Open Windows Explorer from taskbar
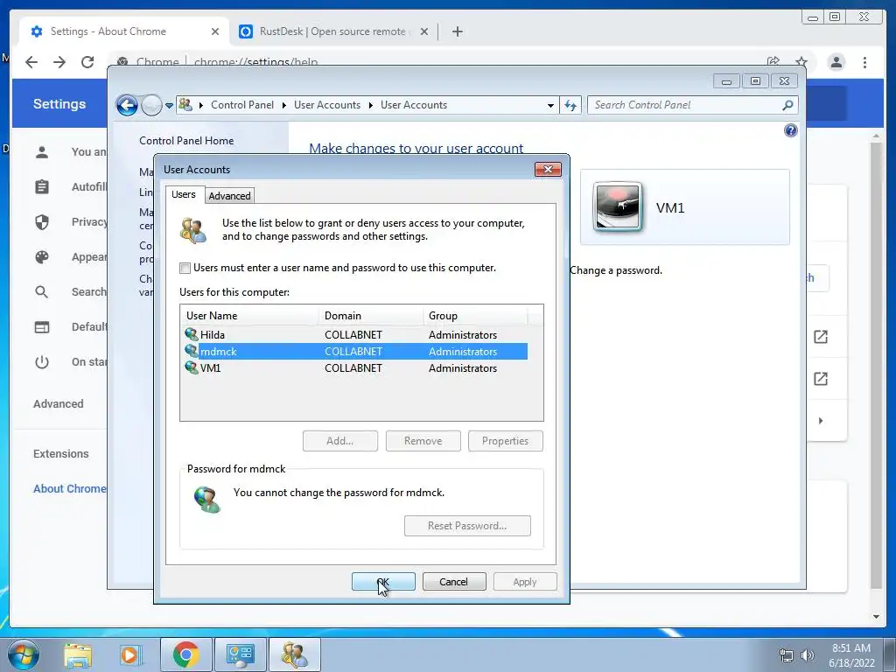 point(78,654)
